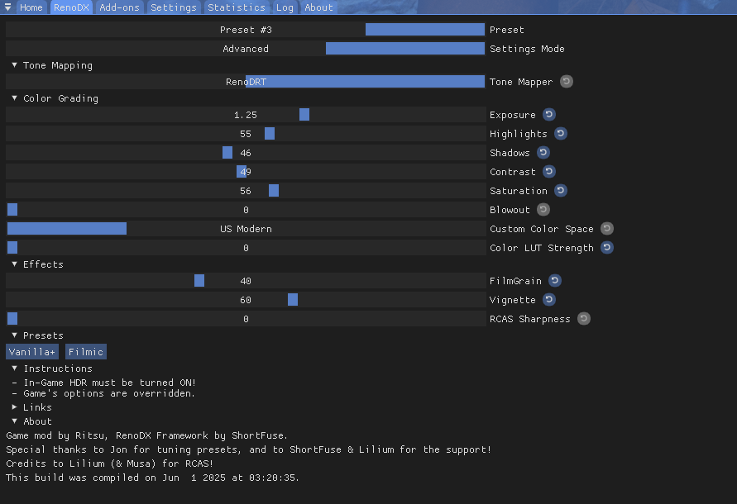The height and width of the screenshot is (504, 737).
Task: Click the Color LUT Strength slider bar
Action: 246,248
